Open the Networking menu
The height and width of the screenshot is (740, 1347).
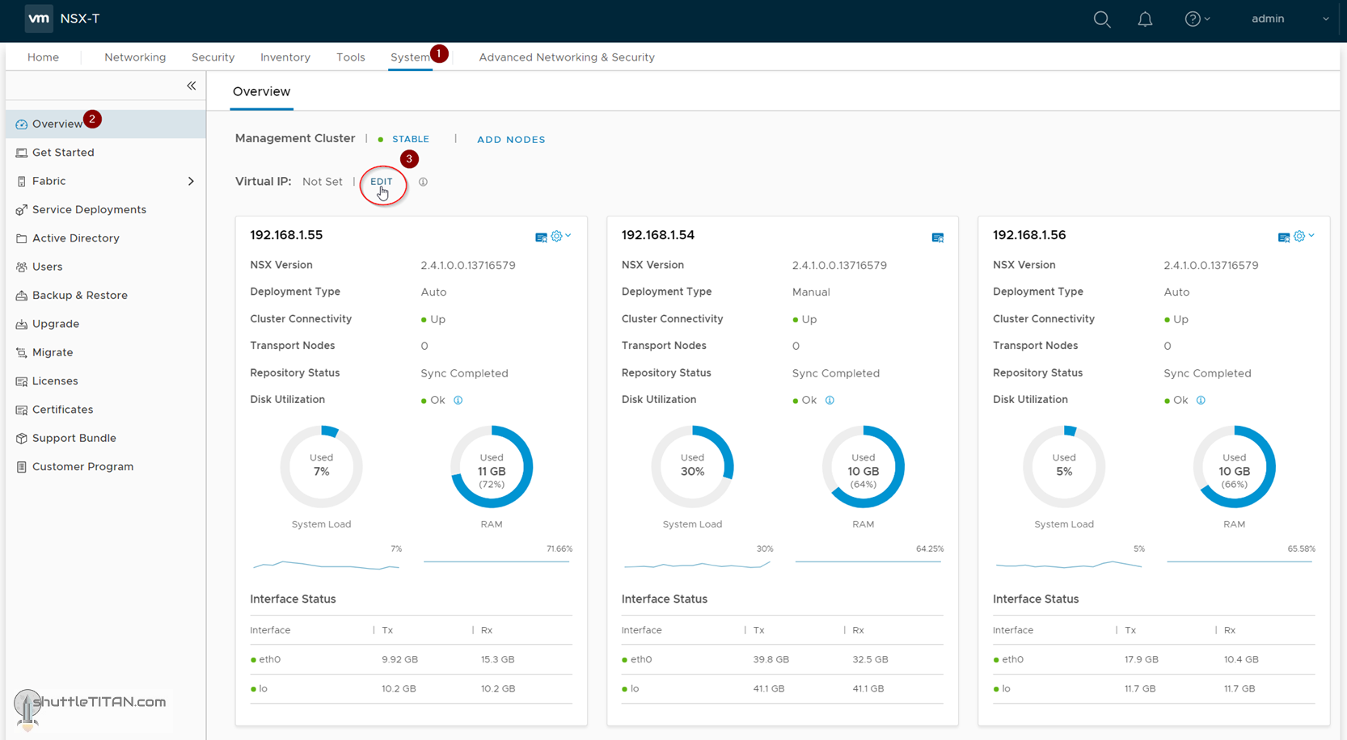(135, 57)
